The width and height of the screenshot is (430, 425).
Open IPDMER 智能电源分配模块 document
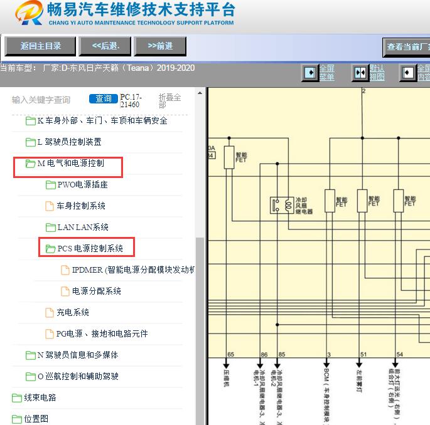133,270
